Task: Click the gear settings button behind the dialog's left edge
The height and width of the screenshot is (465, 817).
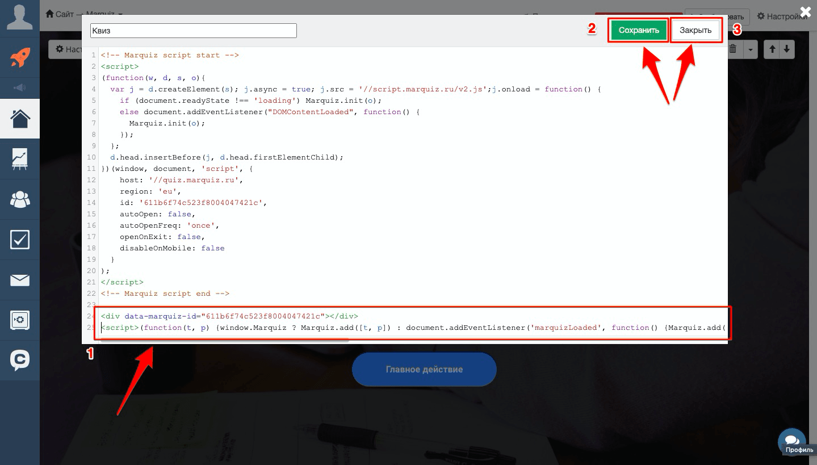Action: [65, 49]
